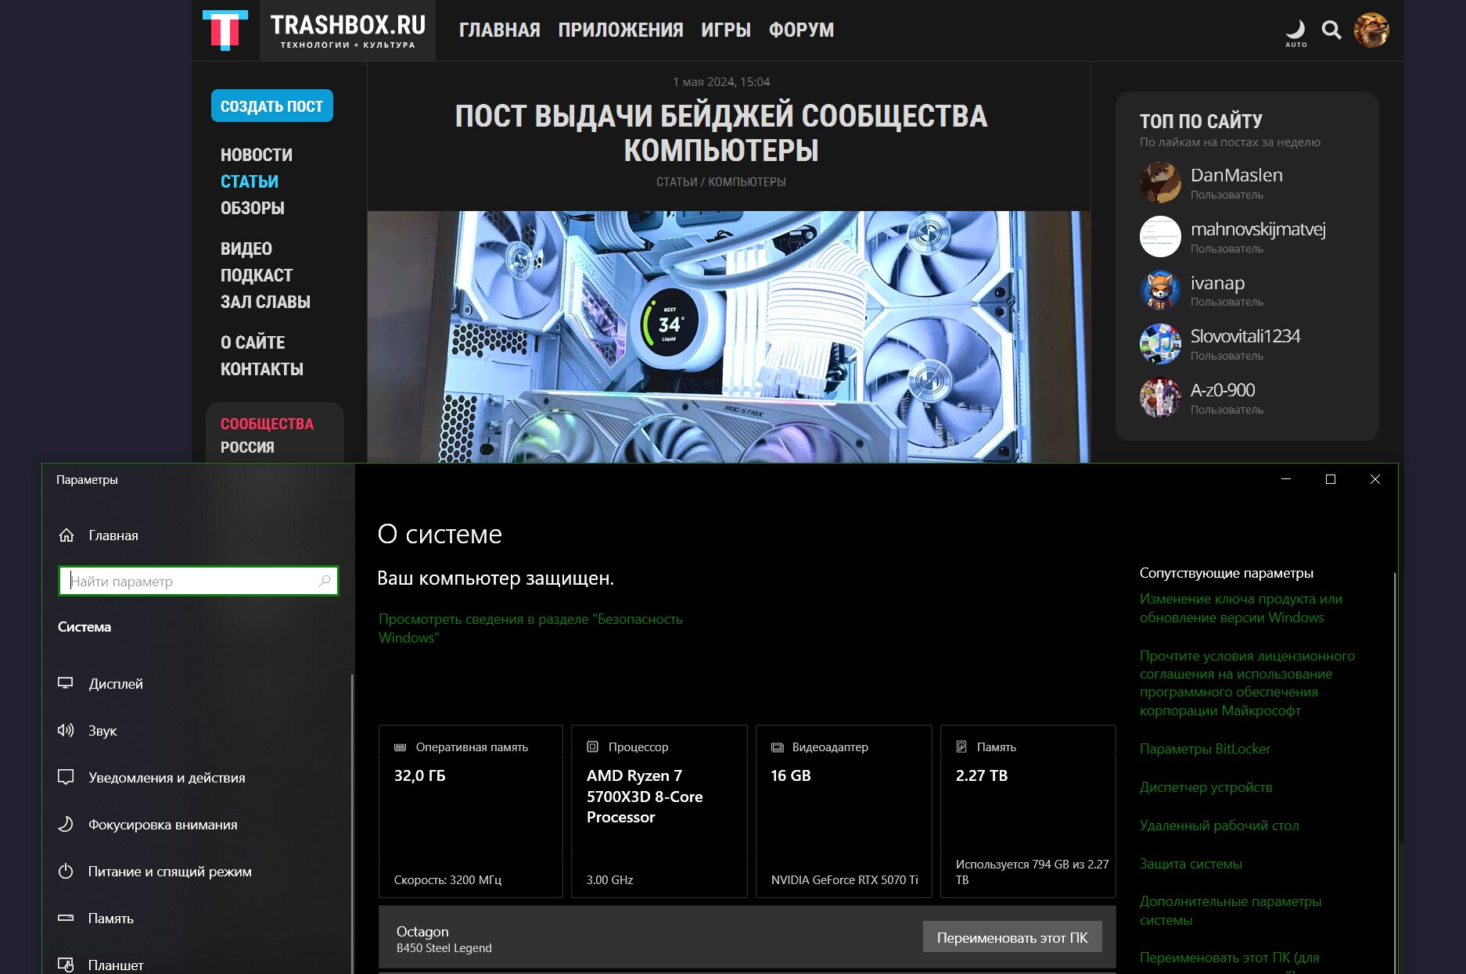The height and width of the screenshot is (974, 1466).
Task: Toggle the auto night mode moon icon
Action: tap(1295, 30)
